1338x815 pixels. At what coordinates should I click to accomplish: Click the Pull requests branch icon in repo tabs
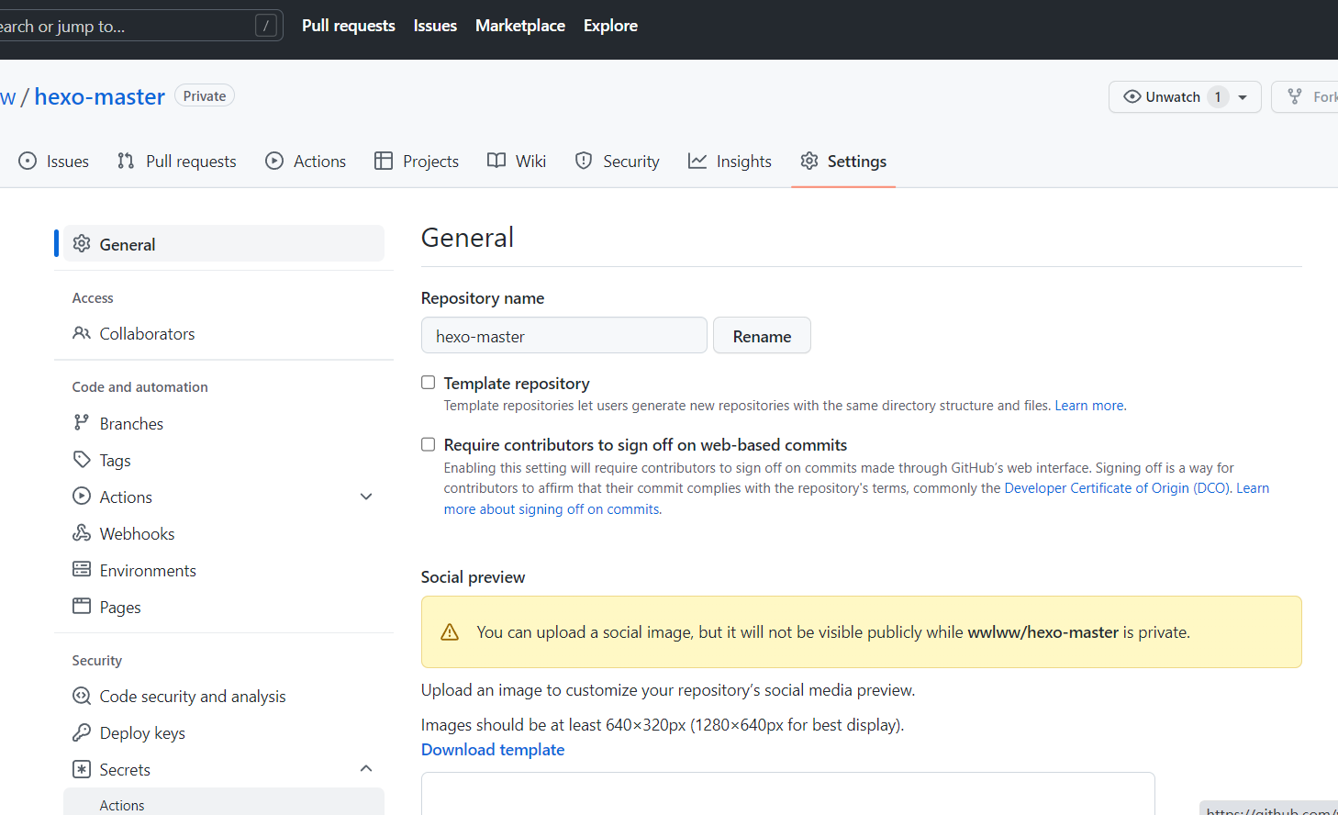126,161
